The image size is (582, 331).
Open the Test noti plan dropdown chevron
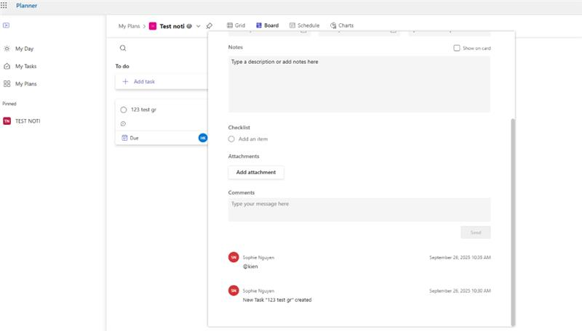coord(198,26)
